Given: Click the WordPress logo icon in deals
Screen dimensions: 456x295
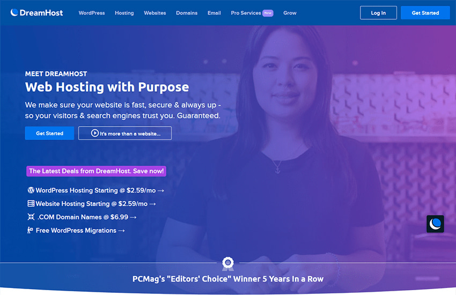Looking at the screenshot, I should point(31,190).
